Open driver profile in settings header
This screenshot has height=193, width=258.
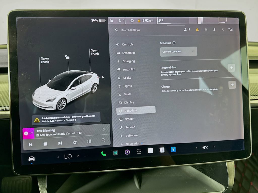tap(187, 30)
